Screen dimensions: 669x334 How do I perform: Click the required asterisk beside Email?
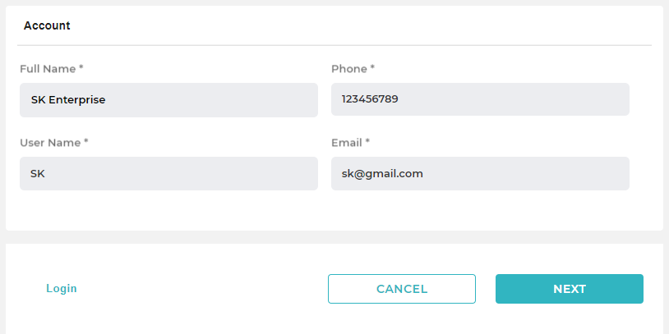pos(367,143)
